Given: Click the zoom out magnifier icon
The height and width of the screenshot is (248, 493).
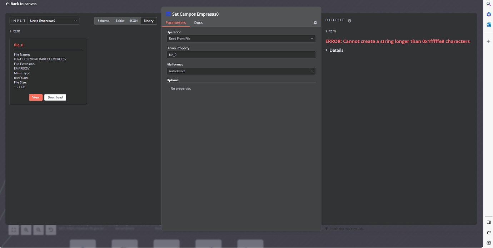Looking at the screenshot, I should coord(38,230).
